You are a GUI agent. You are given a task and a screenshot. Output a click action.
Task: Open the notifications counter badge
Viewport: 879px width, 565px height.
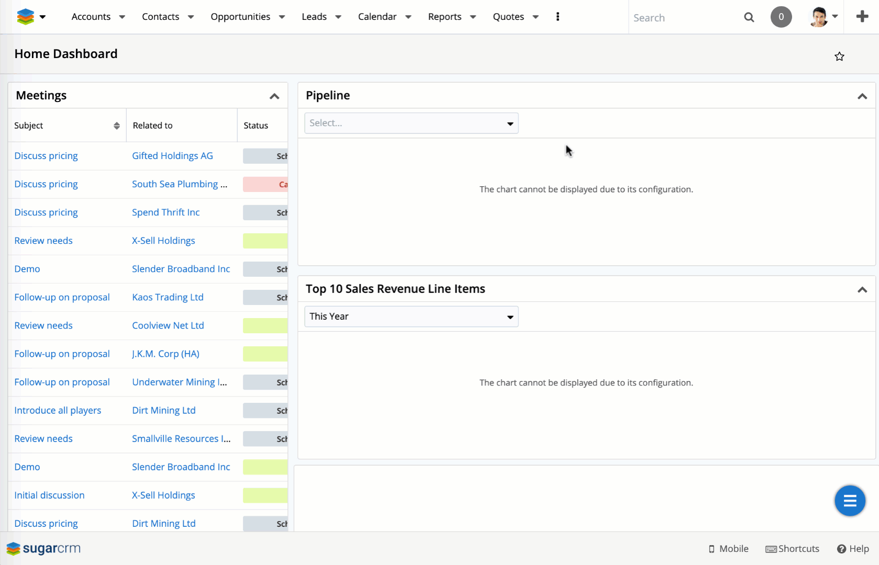(781, 17)
